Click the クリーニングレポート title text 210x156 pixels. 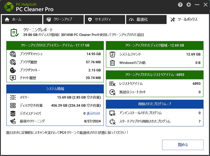[x=38, y=30]
